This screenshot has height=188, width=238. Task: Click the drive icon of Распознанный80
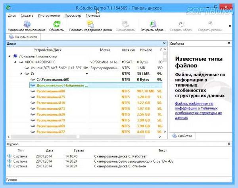tap(33, 91)
